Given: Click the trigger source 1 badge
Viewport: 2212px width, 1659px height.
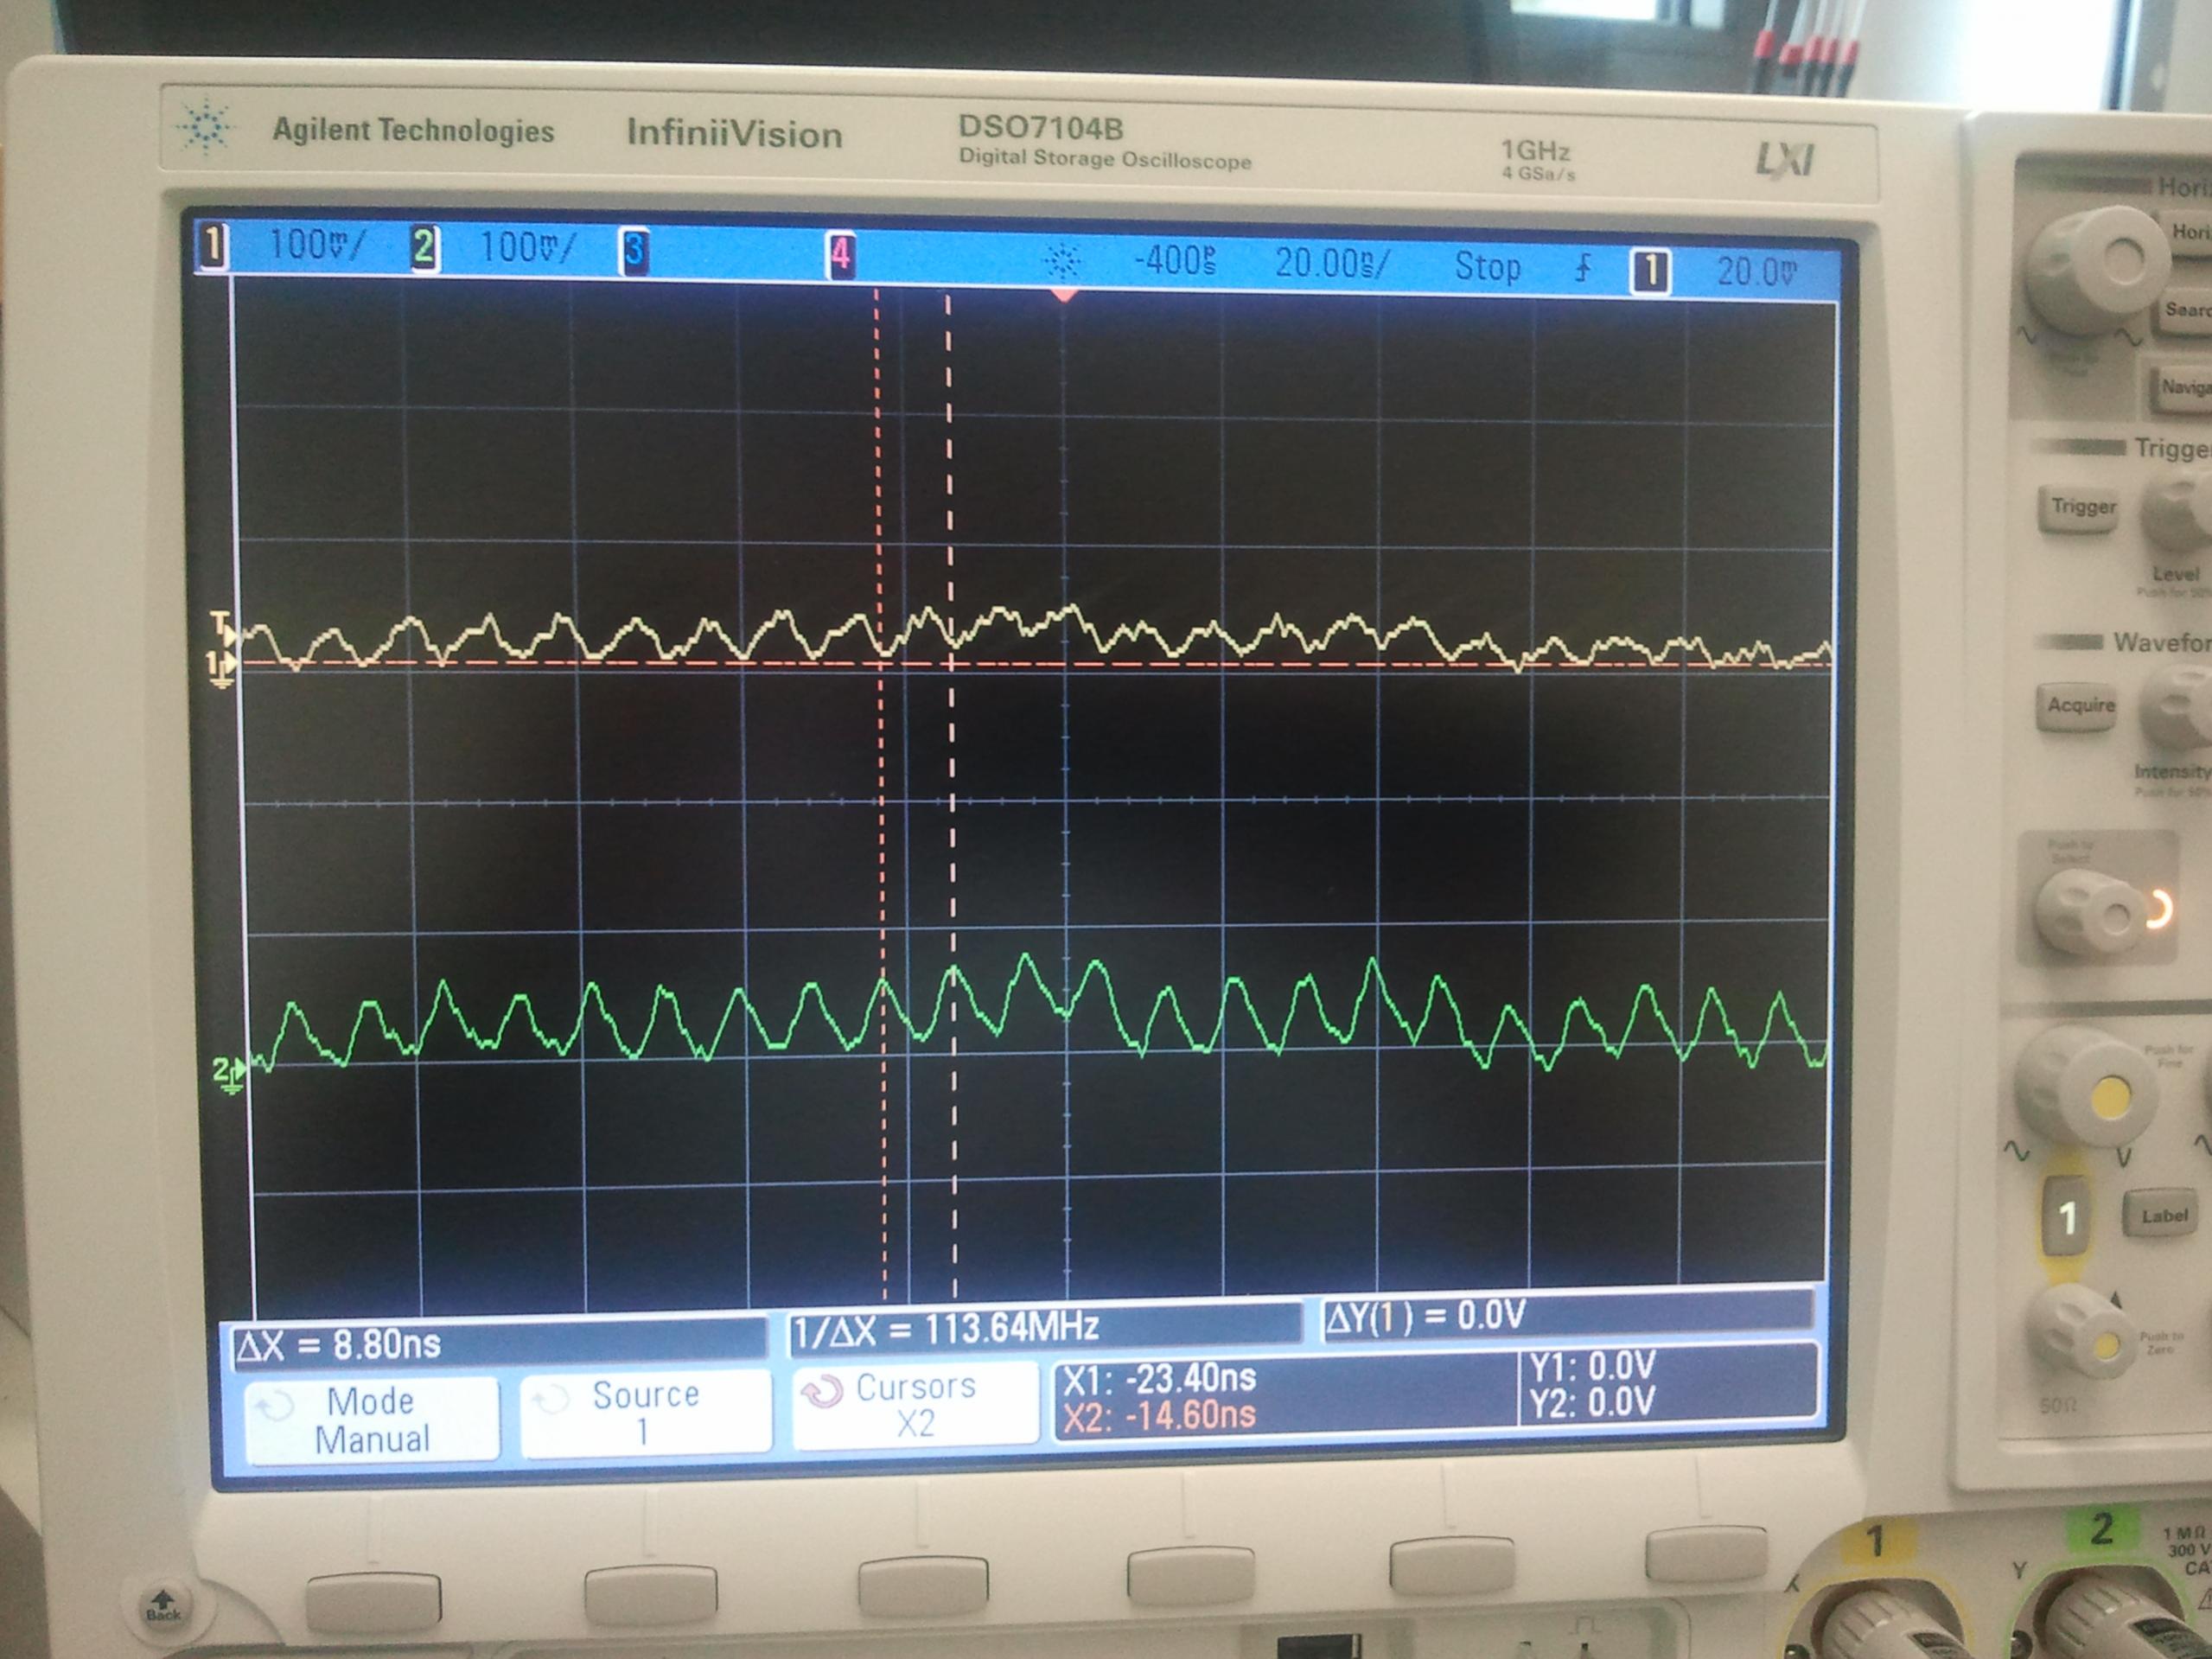Looking at the screenshot, I should point(1650,271).
